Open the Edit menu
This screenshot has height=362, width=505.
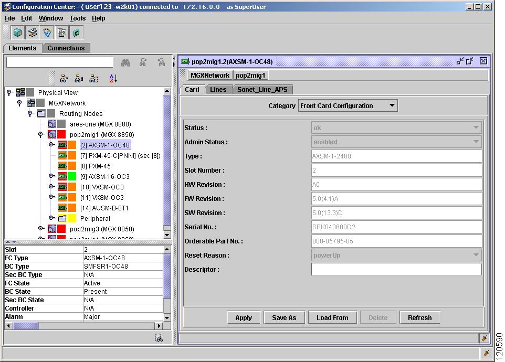(x=26, y=18)
